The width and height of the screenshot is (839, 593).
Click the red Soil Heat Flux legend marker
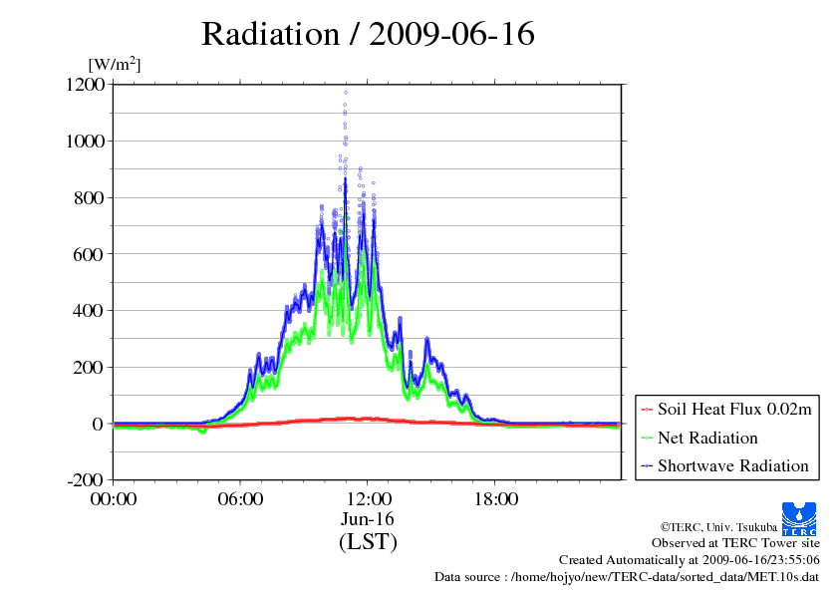pyautogui.click(x=646, y=410)
